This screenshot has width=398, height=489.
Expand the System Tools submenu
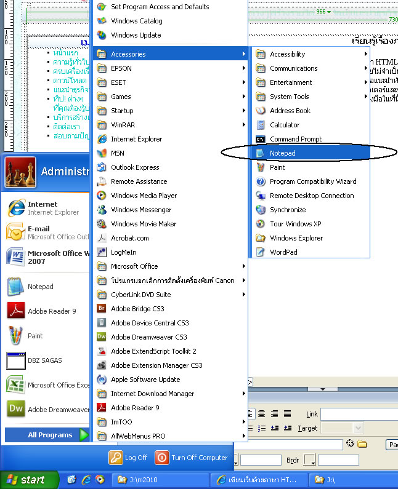tap(311, 97)
